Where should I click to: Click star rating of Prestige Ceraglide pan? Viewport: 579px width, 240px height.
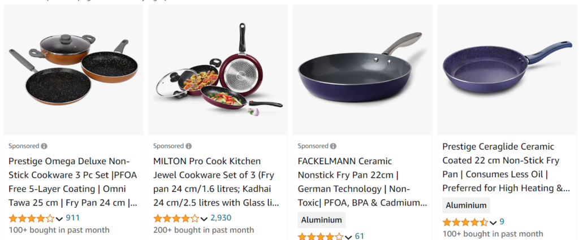pos(465,222)
